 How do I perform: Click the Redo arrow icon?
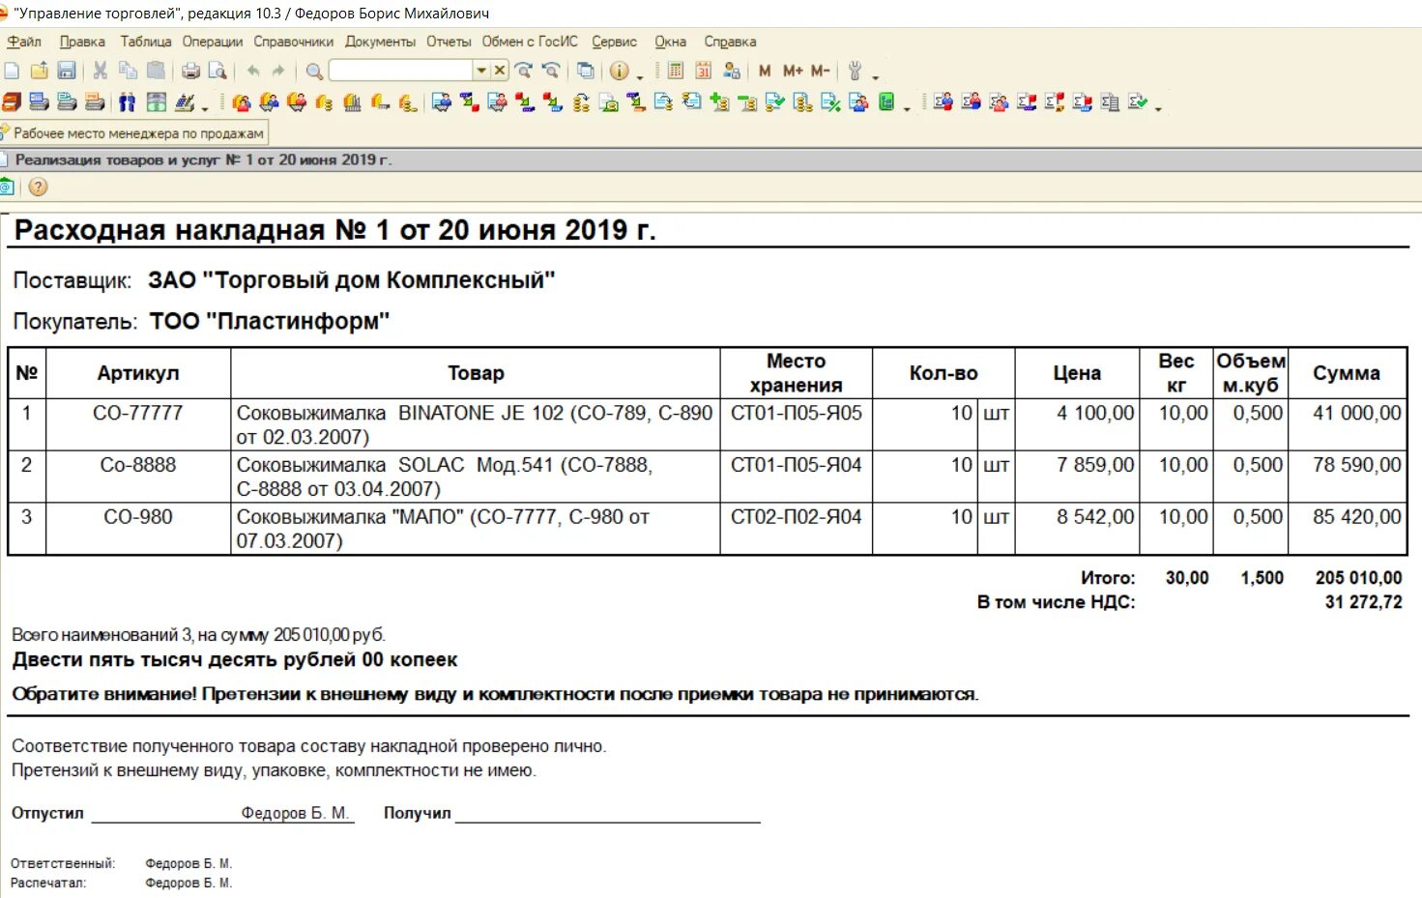click(x=278, y=71)
